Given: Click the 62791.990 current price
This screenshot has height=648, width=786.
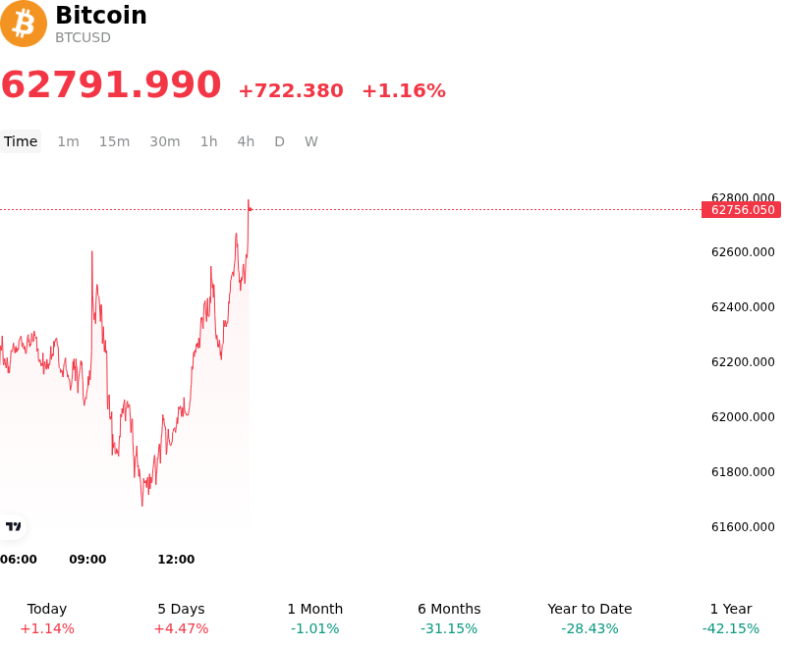Looking at the screenshot, I should coord(111,84).
